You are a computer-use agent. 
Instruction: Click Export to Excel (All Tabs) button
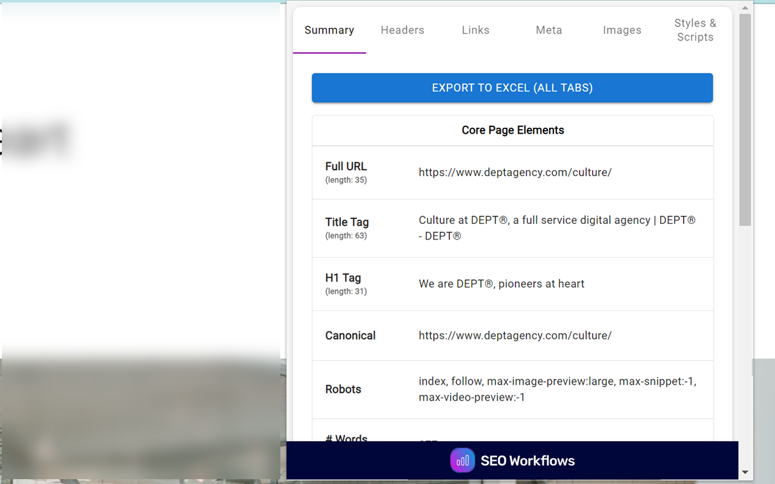pyautogui.click(x=512, y=88)
